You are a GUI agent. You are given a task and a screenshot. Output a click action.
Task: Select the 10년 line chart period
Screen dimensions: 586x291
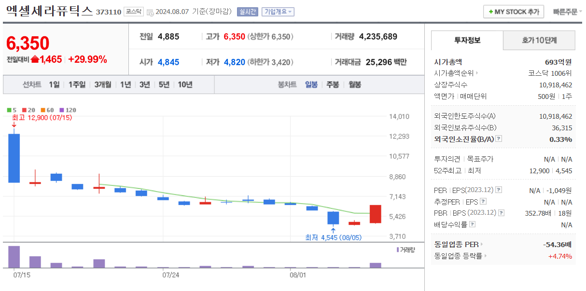point(185,84)
